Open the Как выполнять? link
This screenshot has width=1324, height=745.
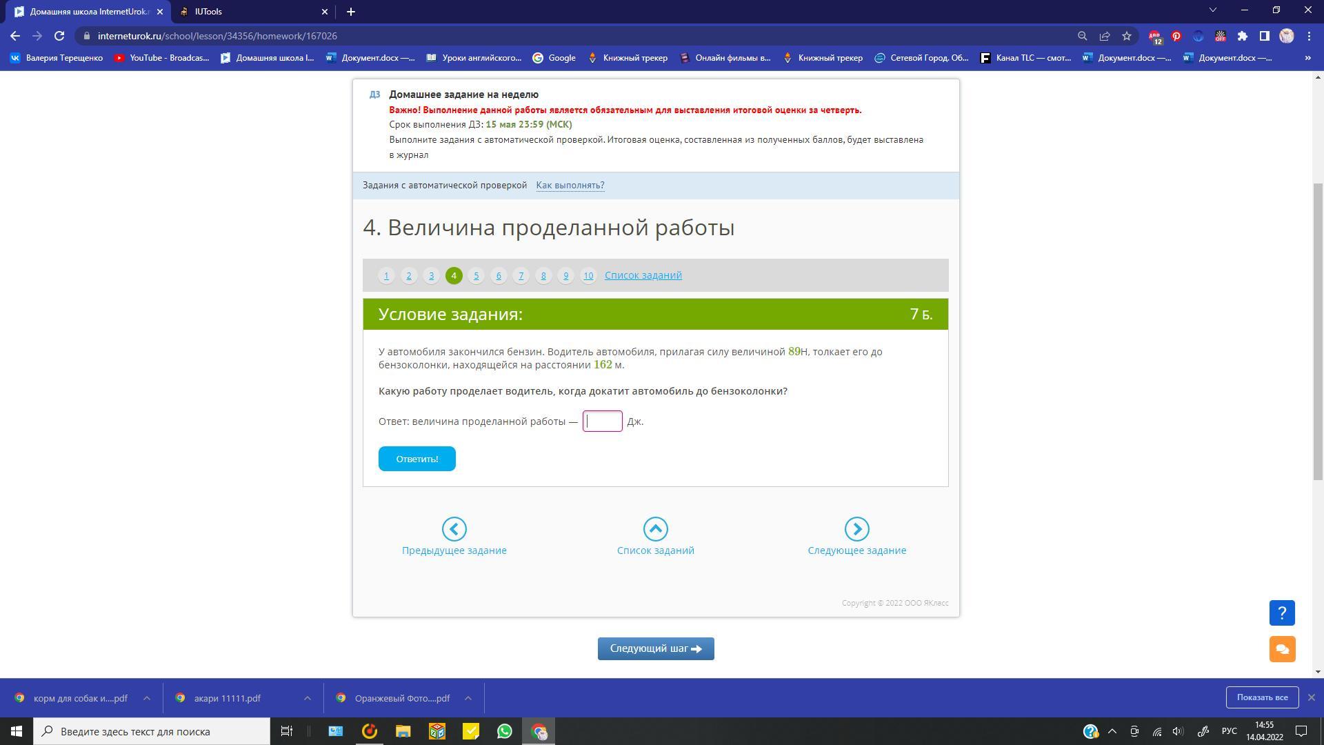coord(570,185)
